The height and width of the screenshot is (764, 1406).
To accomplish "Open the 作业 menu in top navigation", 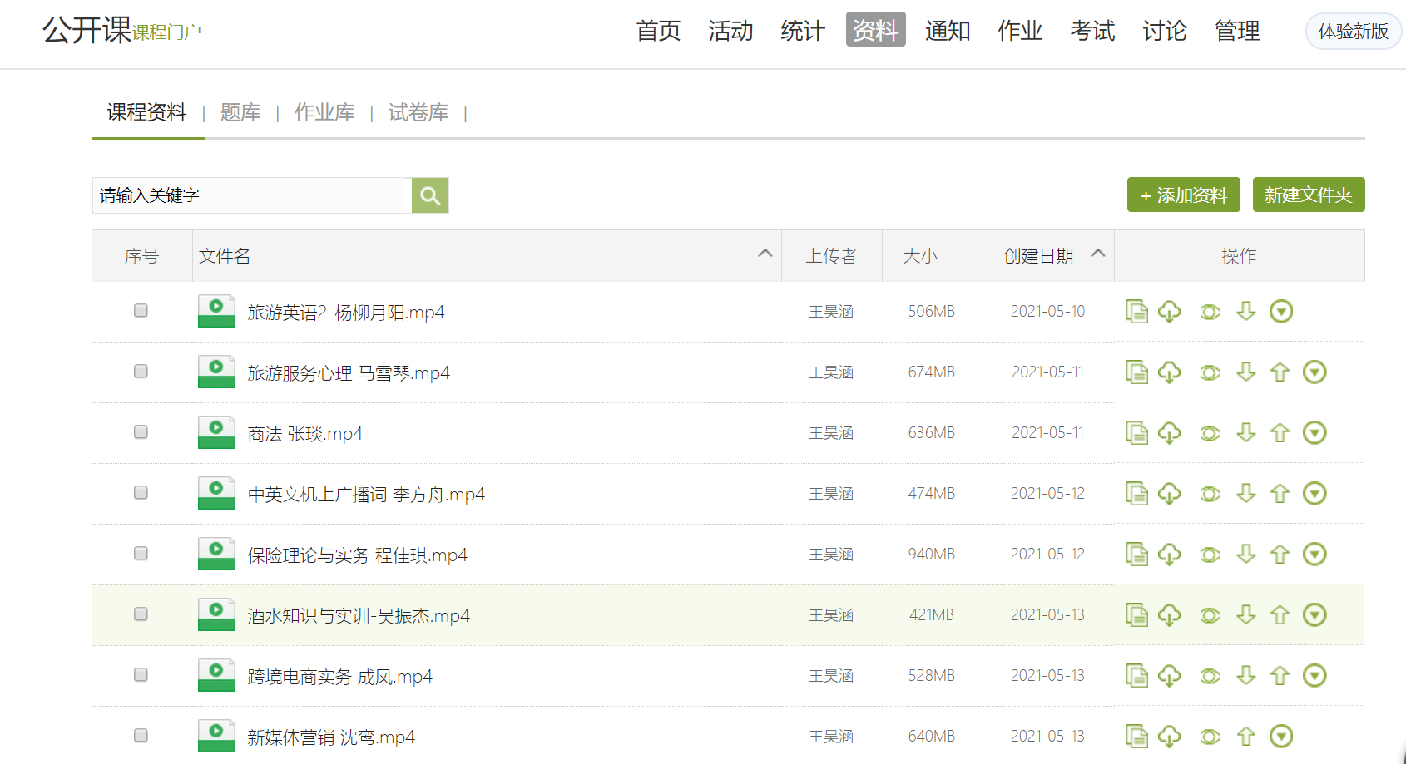I will (x=1019, y=31).
